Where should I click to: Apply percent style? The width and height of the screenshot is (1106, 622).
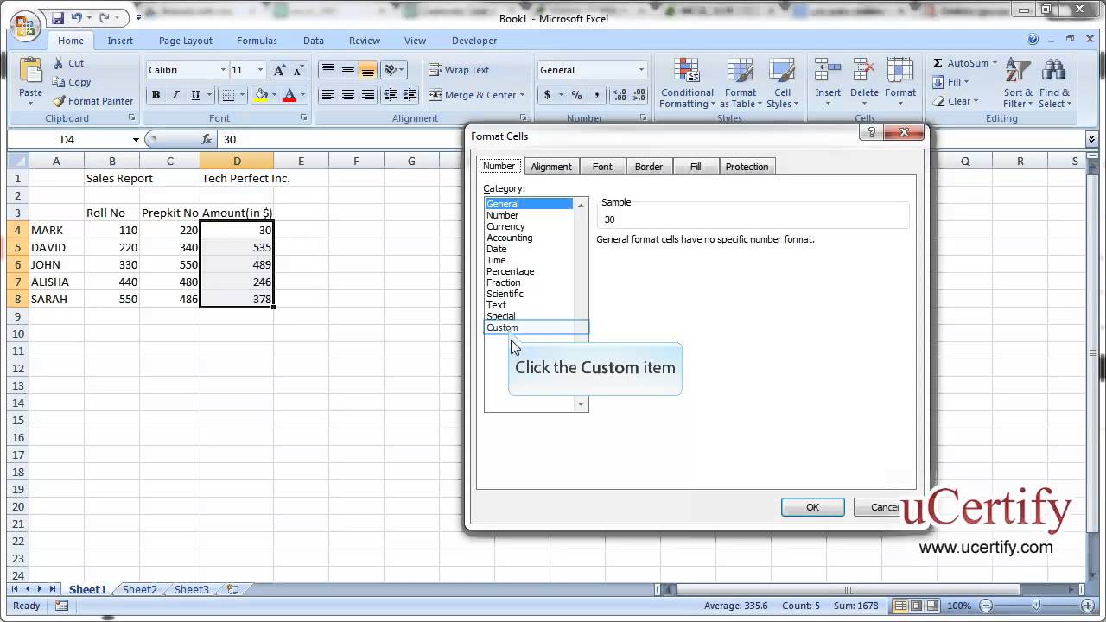(x=576, y=95)
